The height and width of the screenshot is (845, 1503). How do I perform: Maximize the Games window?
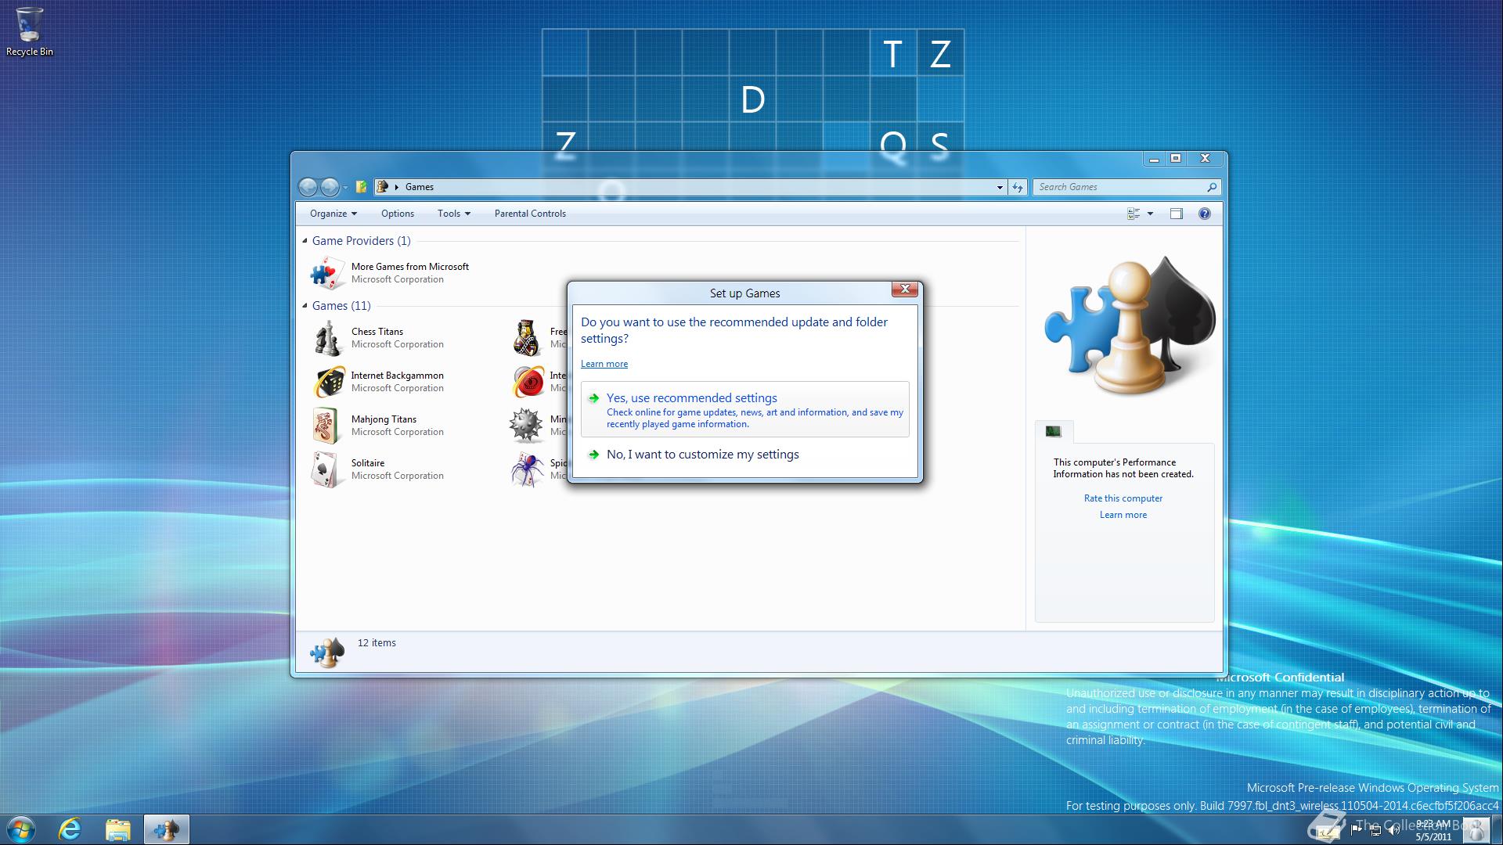(x=1176, y=158)
